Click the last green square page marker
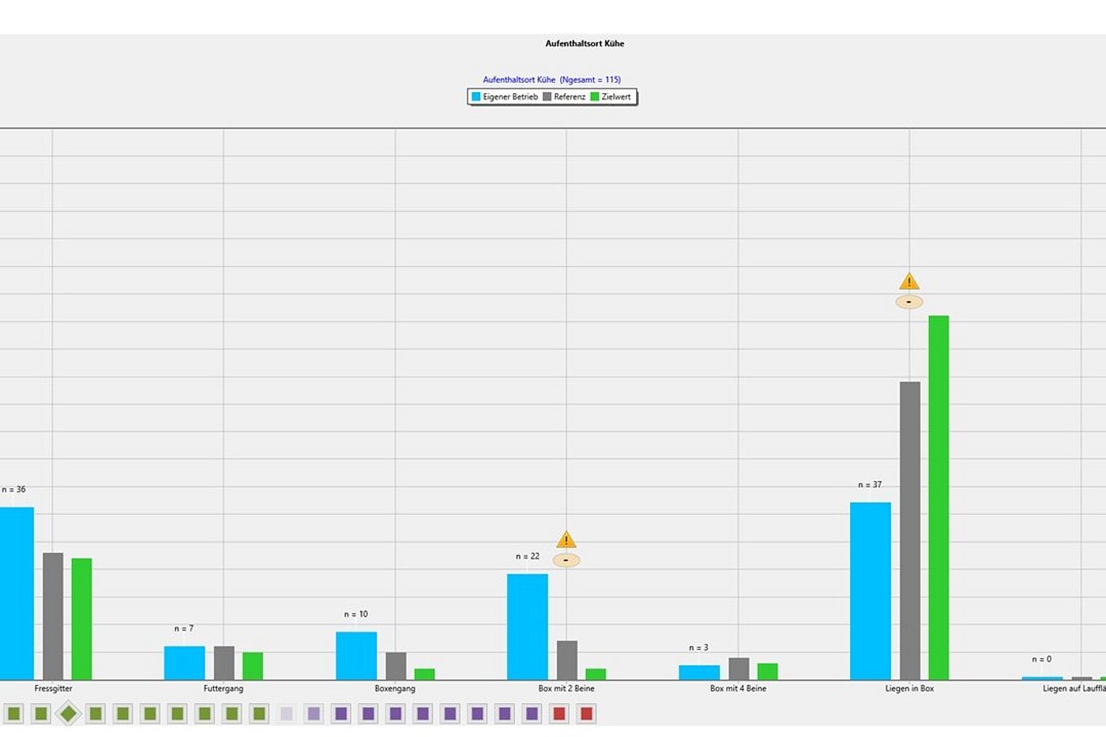This screenshot has width=1106, height=737. coord(259,714)
